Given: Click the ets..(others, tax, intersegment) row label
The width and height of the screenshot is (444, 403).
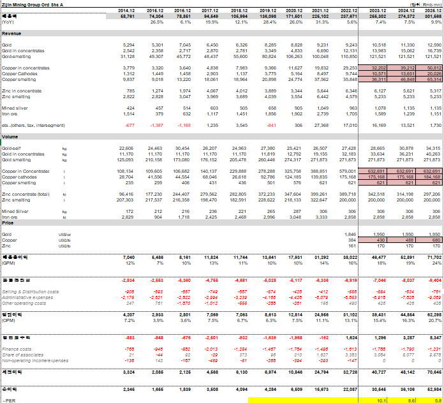Looking at the screenshot, I should [x=33, y=126].
